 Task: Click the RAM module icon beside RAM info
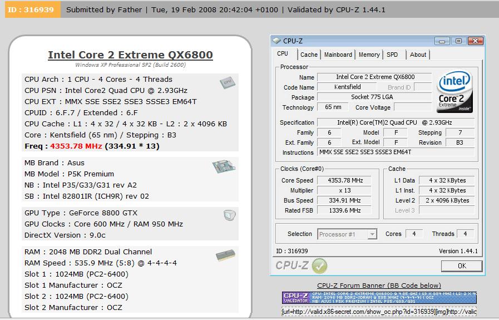226,255
